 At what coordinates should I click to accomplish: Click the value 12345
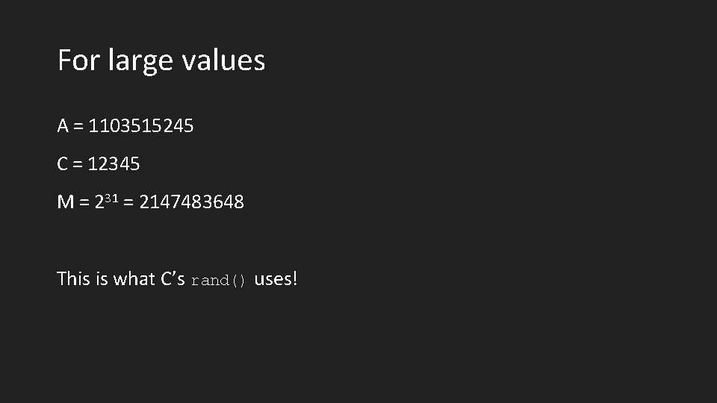(x=114, y=164)
